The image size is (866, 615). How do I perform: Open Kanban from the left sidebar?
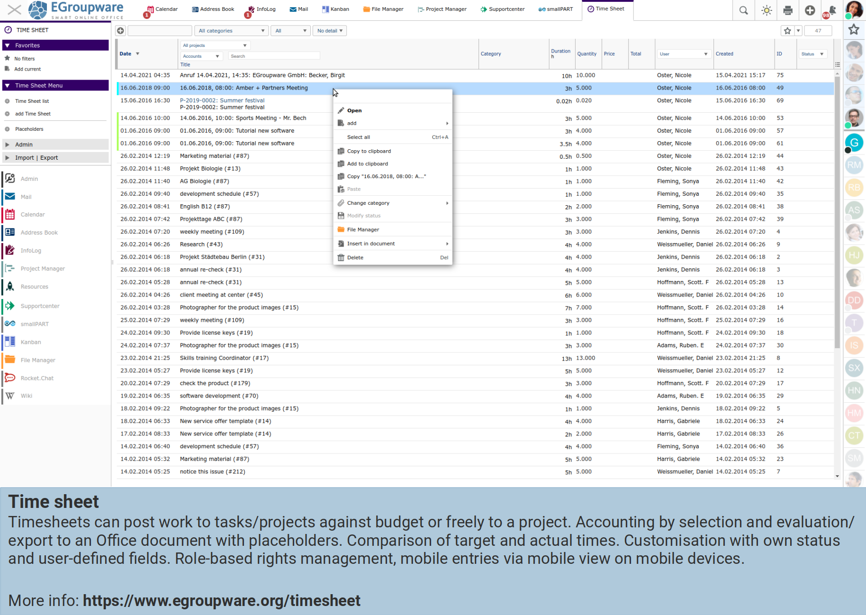coord(30,342)
